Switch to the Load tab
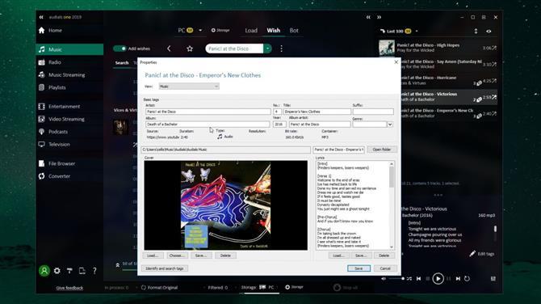Screen dimensions: 541x304 (x=251, y=31)
